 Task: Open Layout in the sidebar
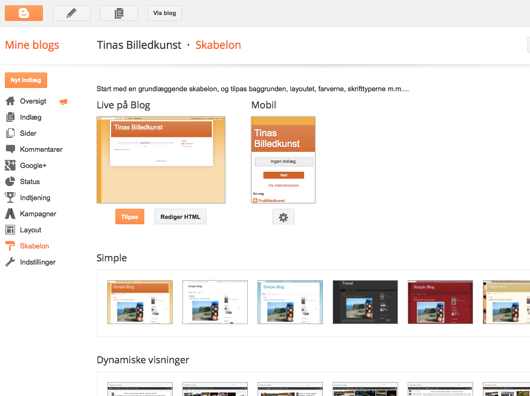(31, 230)
